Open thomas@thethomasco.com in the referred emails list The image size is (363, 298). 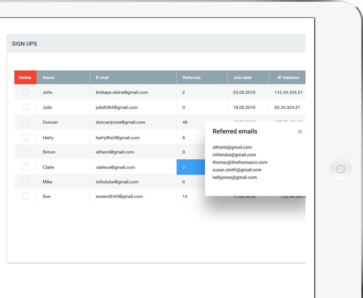point(240,162)
